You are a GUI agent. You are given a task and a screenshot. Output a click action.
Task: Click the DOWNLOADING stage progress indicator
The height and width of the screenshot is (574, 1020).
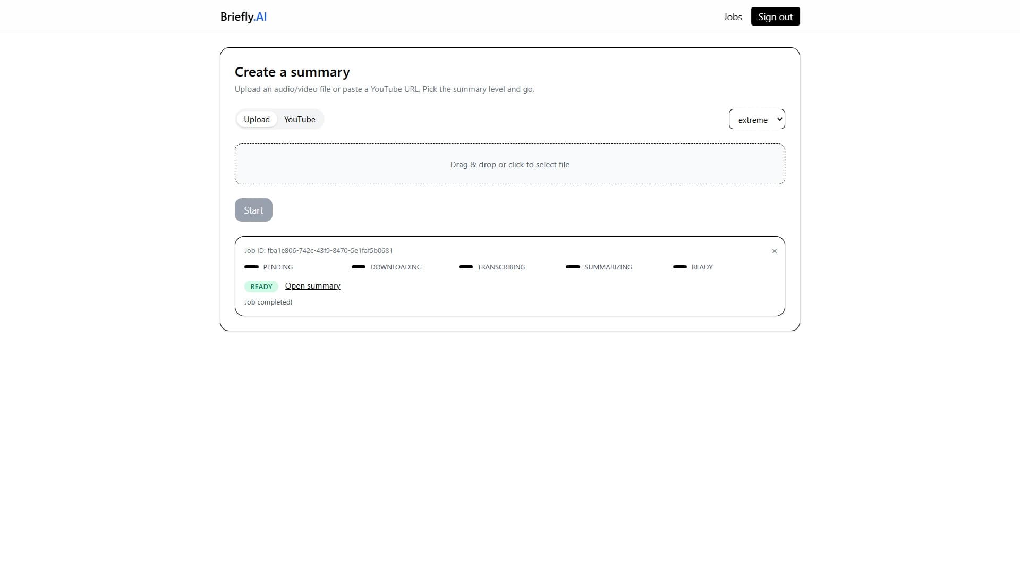358,267
